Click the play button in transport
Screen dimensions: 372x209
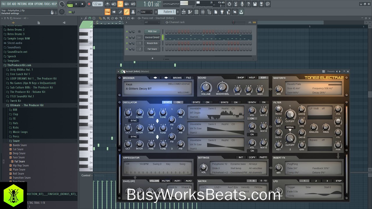click(x=76, y=4)
